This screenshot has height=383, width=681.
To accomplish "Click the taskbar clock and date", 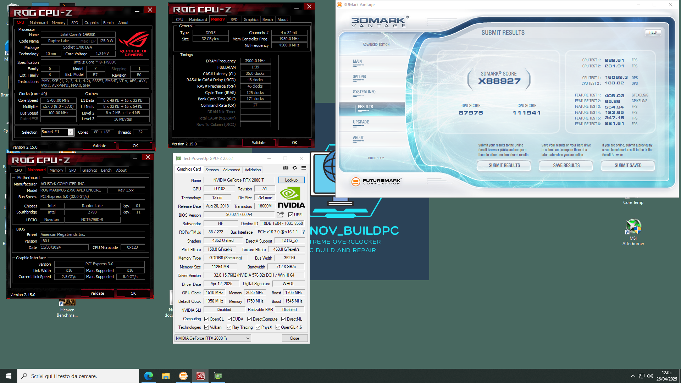I will point(666,376).
